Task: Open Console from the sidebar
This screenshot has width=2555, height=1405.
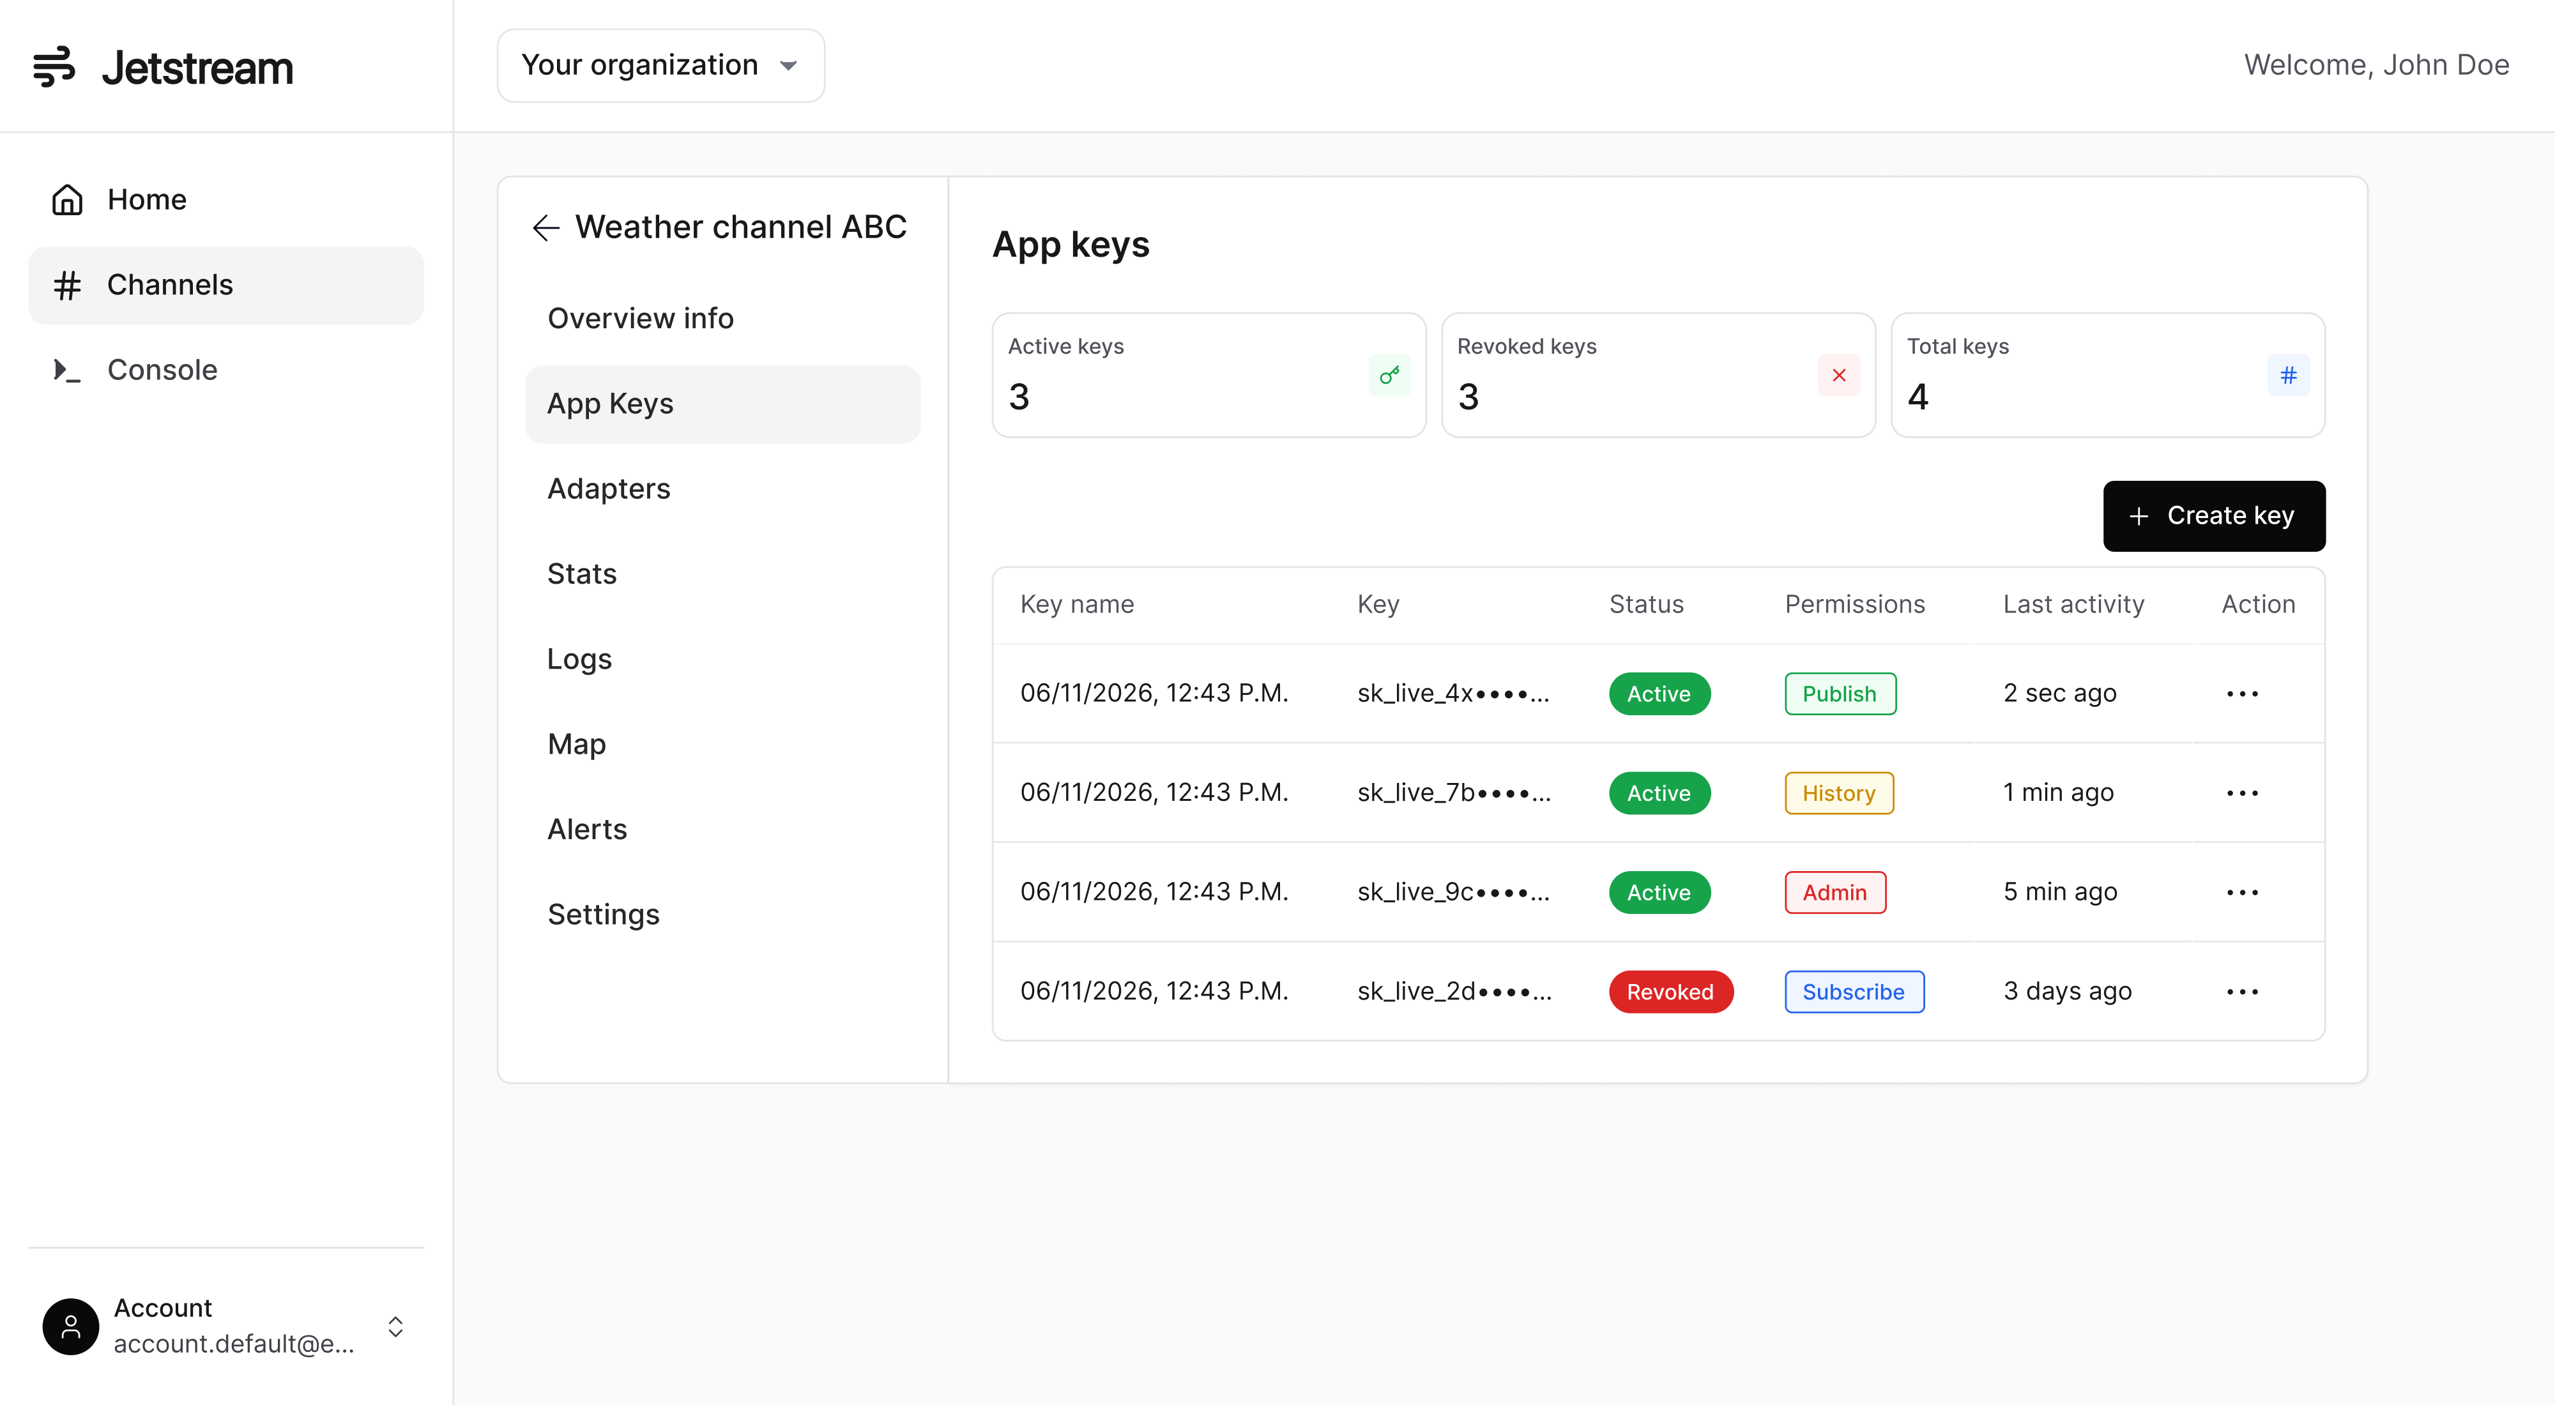Action: pos(226,370)
